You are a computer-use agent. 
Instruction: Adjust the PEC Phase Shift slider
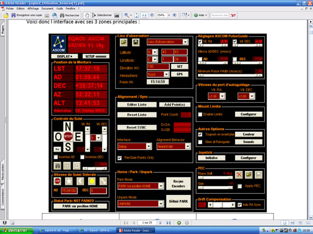[x=215, y=177]
